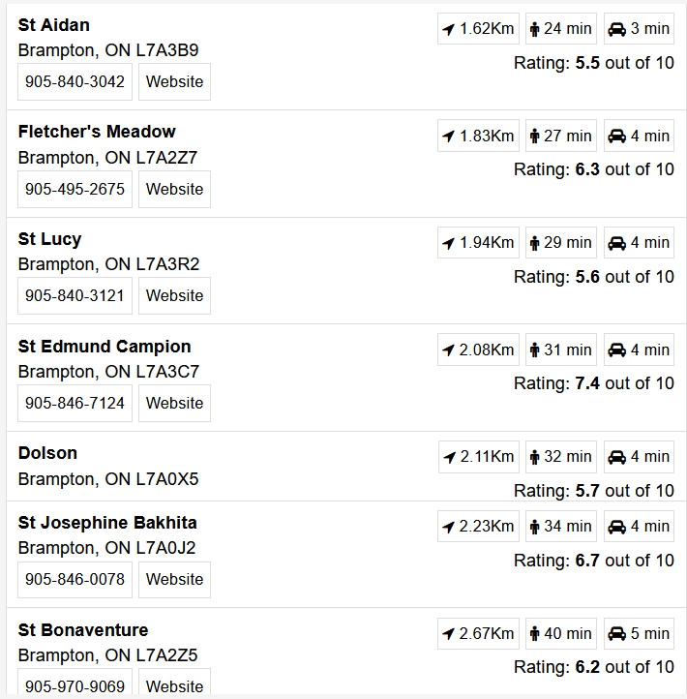The height and width of the screenshot is (699, 687).
Task: Click the car icon for St Aidan
Action: pyautogui.click(x=616, y=29)
